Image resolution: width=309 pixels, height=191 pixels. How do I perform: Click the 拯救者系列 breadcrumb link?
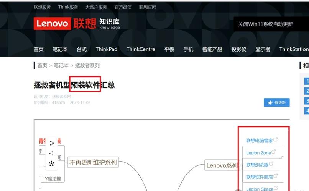[87, 65]
